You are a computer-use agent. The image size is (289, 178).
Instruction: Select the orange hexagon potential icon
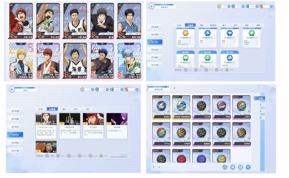tap(185, 33)
